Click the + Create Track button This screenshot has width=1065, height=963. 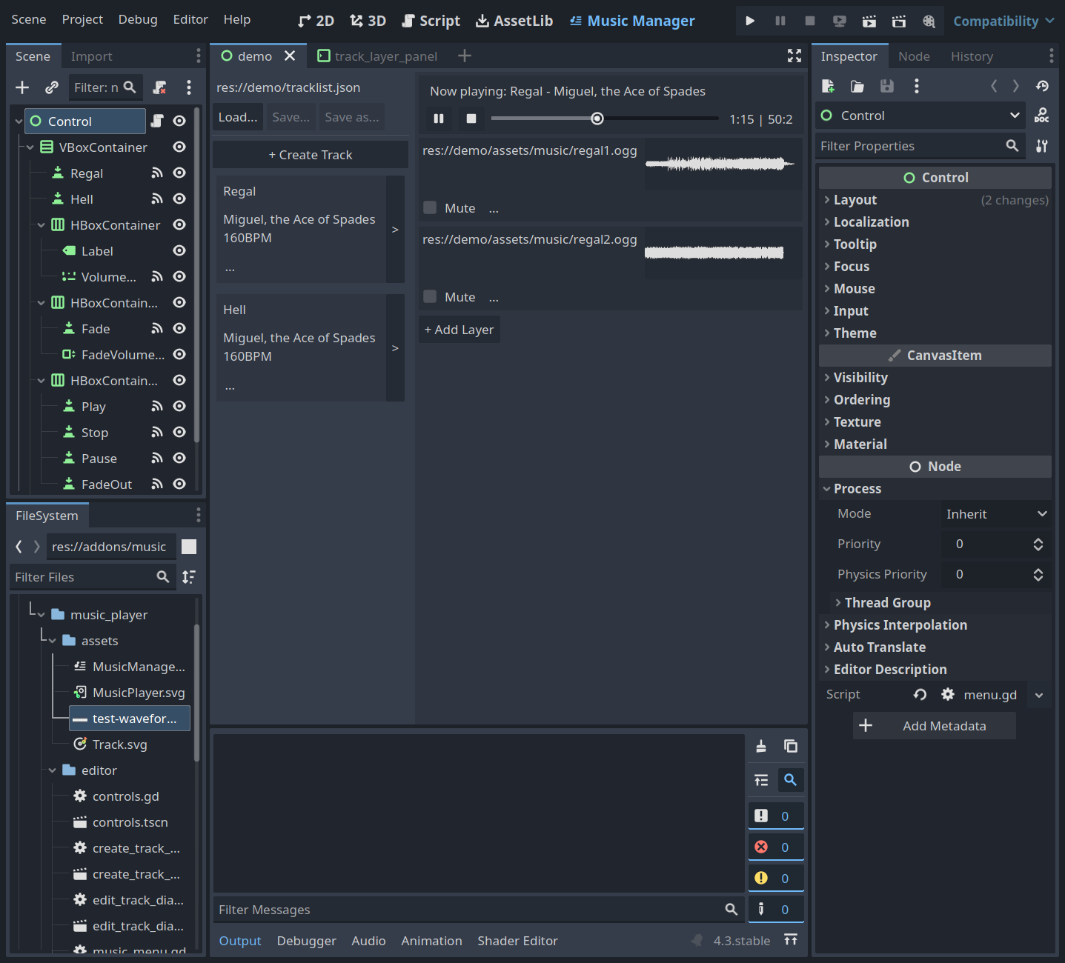point(310,155)
